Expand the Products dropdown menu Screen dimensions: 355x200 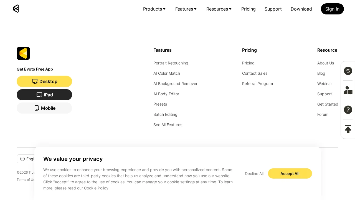click(x=154, y=9)
